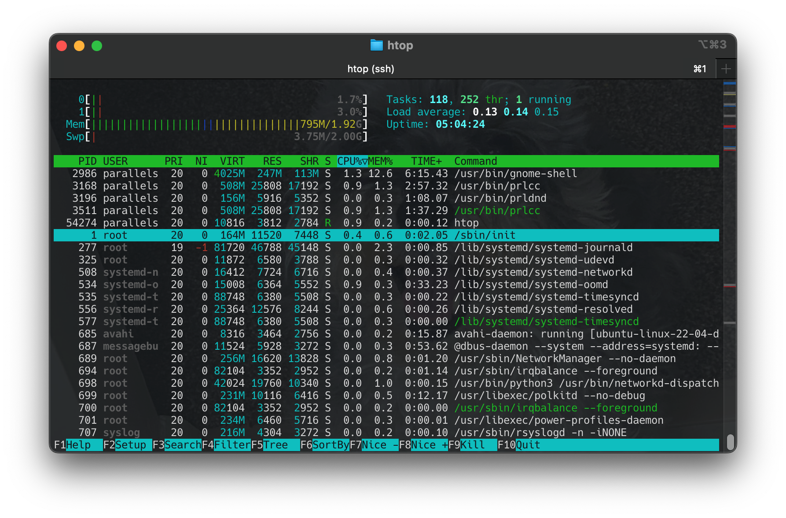Open a new terminal tab with the plus icon

[726, 68]
